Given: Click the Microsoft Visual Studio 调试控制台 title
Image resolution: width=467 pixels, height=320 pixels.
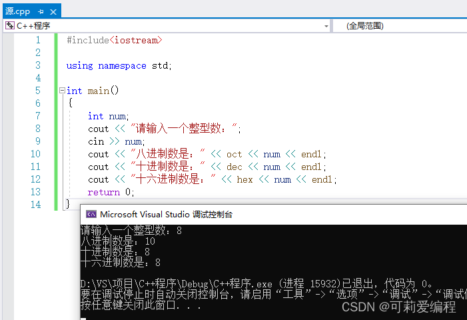Looking at the screenshot, I should [x=166, y=214].
